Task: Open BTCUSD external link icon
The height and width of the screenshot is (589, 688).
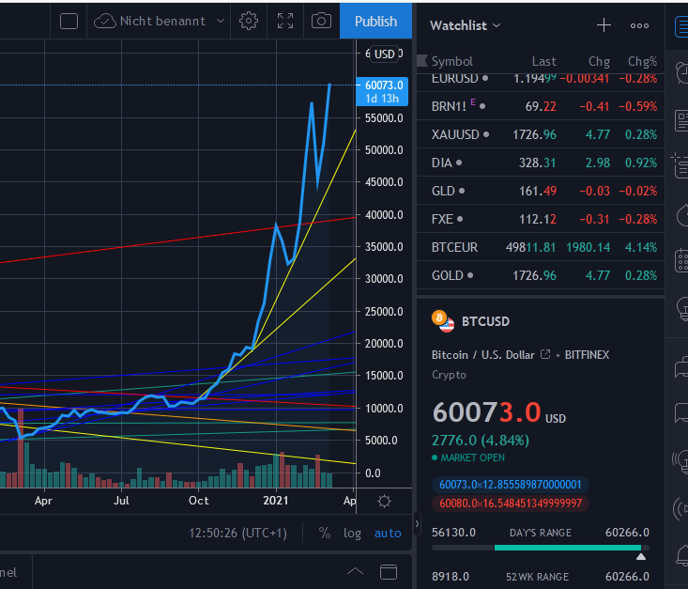Action: point(545,354)
